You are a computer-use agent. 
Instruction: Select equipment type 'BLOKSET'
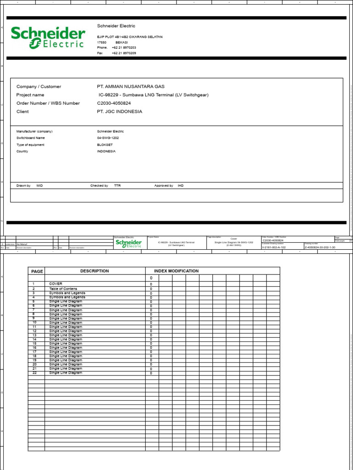(x=105, y=145)
